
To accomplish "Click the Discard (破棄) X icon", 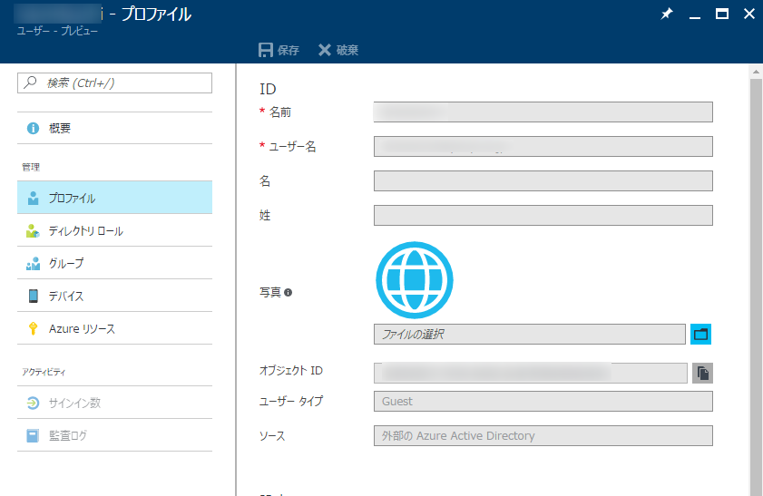I will tap(325, 50).
